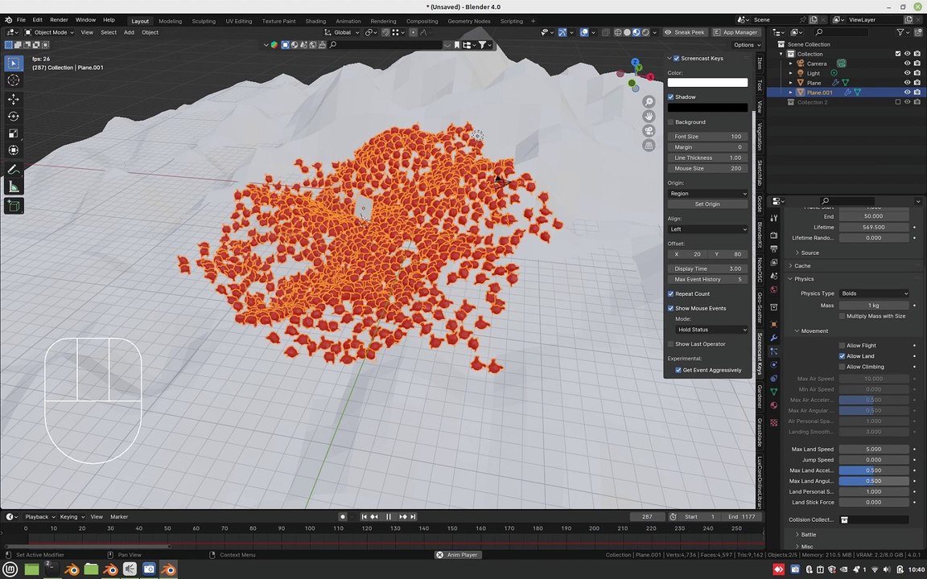Open the Material properties tab icon
Image resolution: width=927 pixels, height=579 pixels.
(774, 405)
